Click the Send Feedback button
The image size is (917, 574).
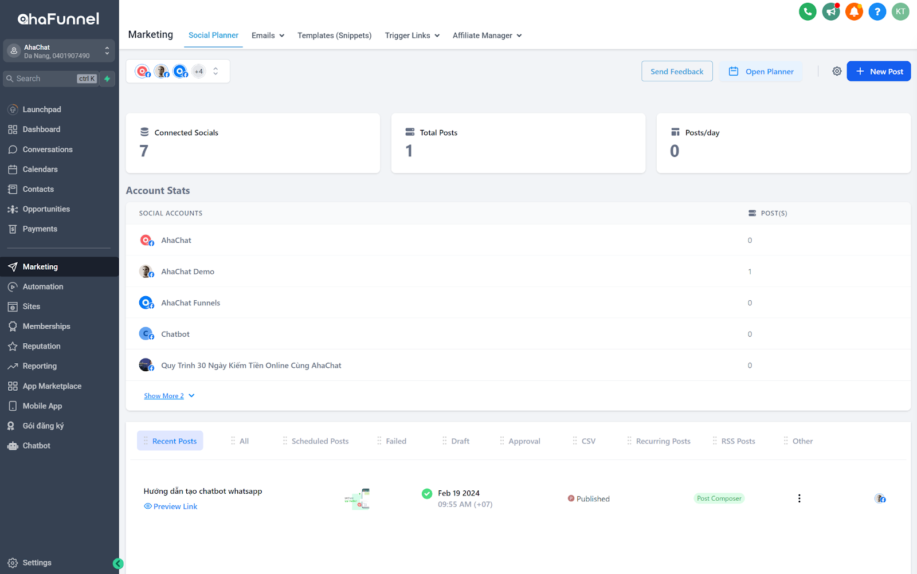(677, 71)
